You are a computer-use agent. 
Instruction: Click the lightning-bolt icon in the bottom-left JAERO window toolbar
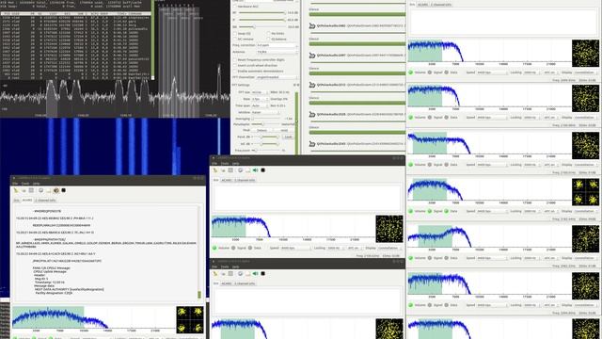16,190
